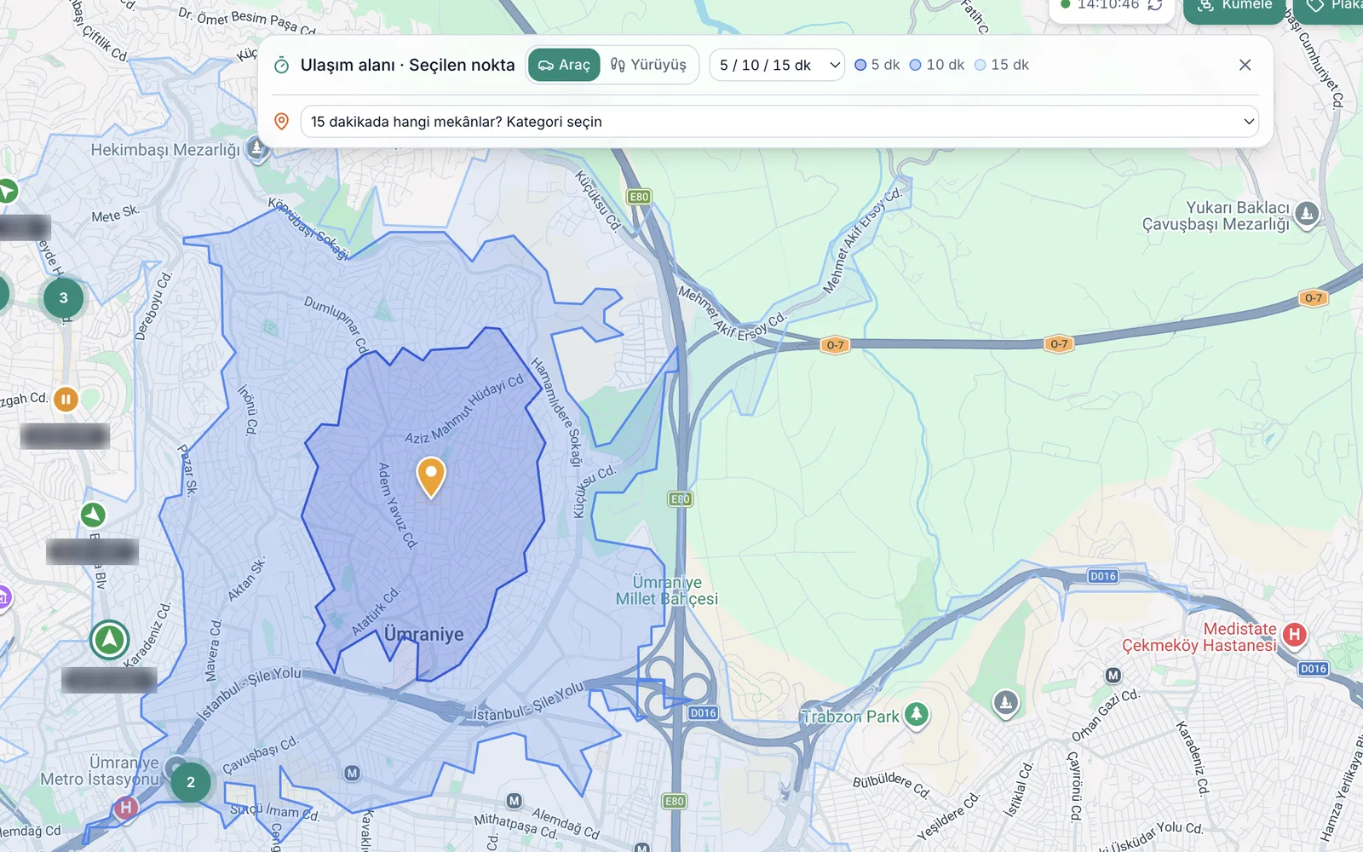
Task: Click the Ümraniye district label
Action: click(x=423, y=635)
